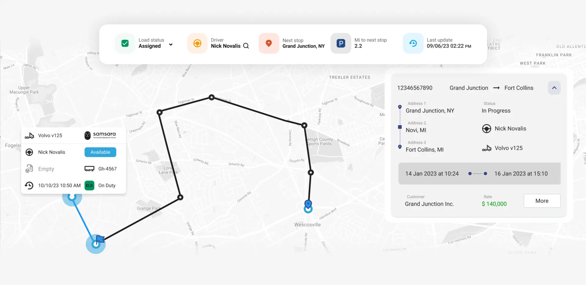
Task: Click the blue parking P icon
Action: pyautogui.click(x=341, y=43)
